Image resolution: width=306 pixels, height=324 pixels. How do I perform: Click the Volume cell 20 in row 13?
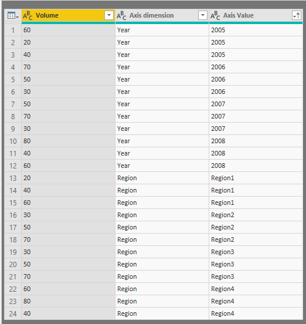[68, 178]
